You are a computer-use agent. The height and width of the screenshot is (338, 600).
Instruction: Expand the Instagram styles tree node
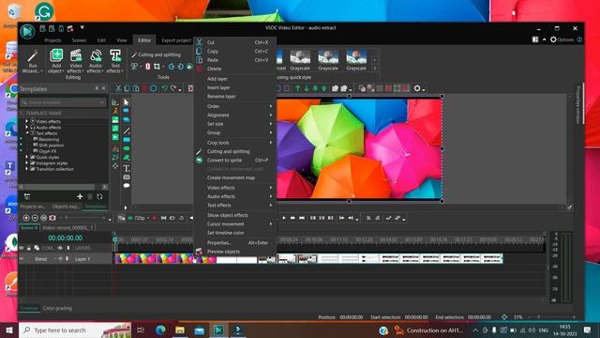27,162
